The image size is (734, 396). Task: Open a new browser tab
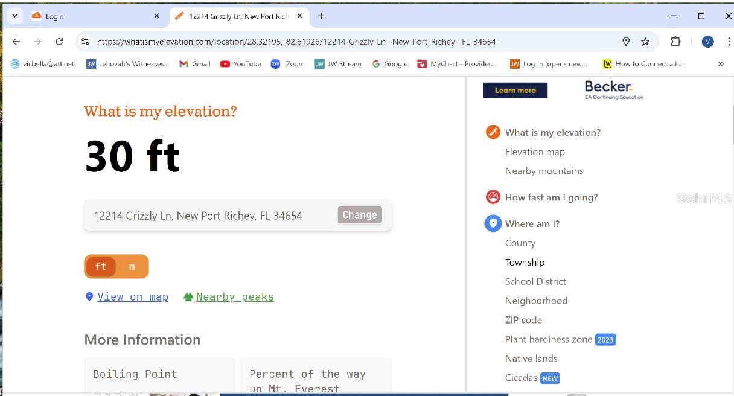[321, 16]
